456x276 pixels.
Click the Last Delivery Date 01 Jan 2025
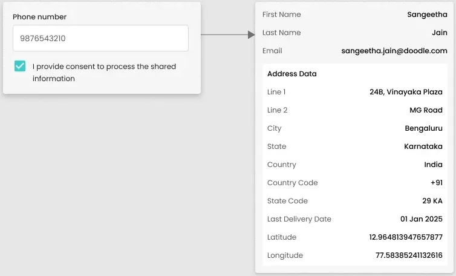click(x=421, y=219)
